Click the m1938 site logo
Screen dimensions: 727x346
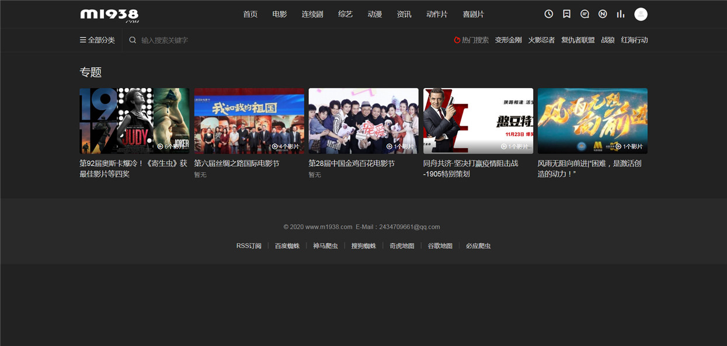(x=109, y=15)
